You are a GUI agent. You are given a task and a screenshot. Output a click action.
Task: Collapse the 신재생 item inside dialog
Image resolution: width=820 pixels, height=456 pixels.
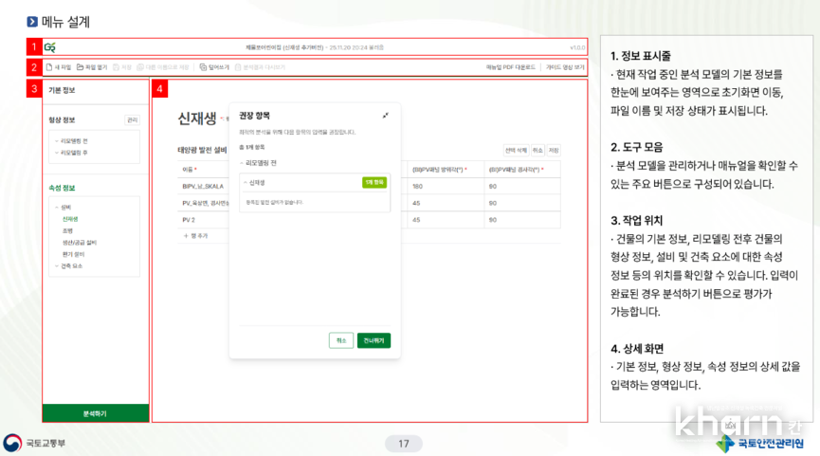[x=244, y=182]
